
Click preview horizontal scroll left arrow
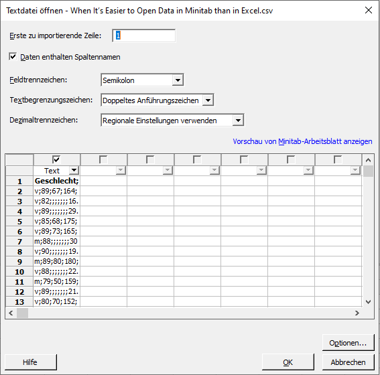(11, 313)
